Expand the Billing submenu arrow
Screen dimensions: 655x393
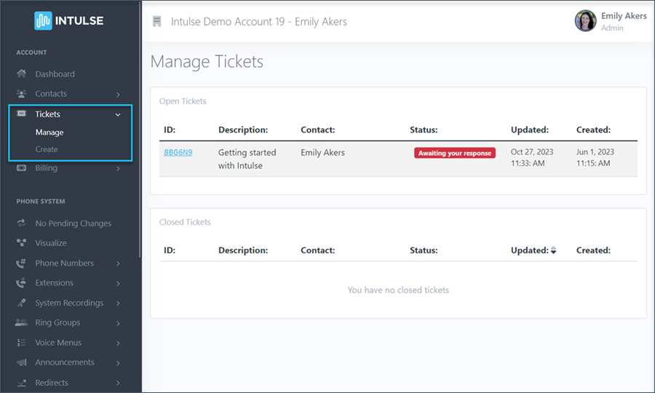[x=118, y=169]
